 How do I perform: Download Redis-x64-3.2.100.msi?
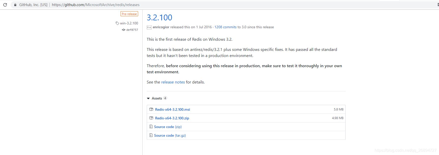tap(172, 109)
